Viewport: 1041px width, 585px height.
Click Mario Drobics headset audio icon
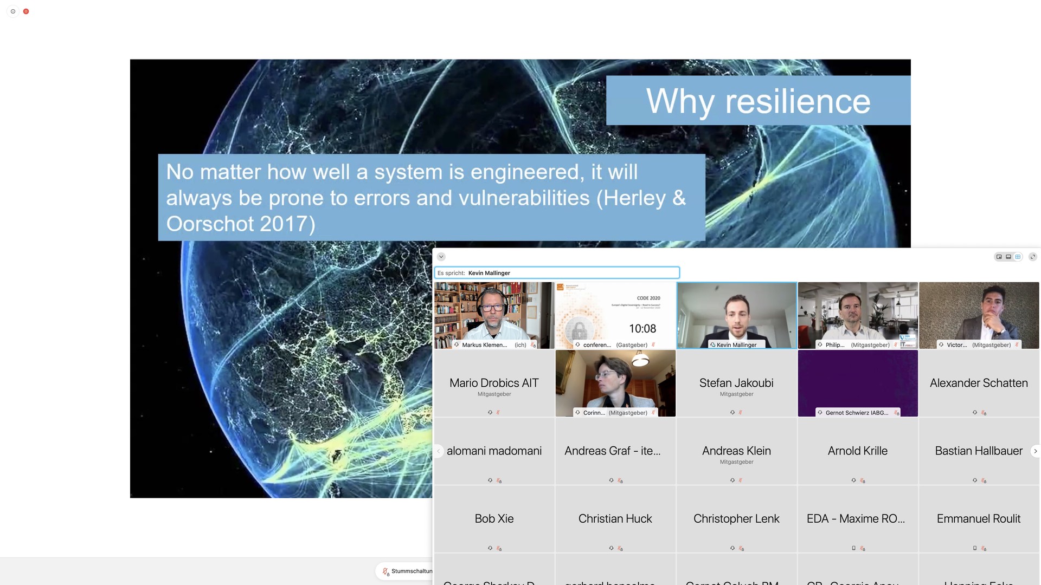[490, 412]
